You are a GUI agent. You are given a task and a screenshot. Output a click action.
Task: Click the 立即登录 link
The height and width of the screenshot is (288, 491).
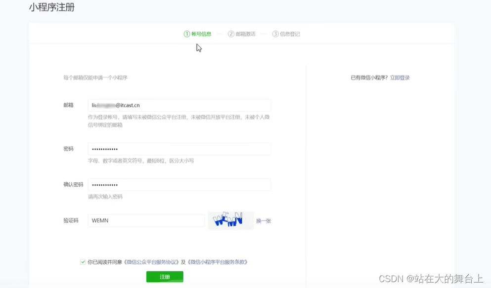coord(400,78)
